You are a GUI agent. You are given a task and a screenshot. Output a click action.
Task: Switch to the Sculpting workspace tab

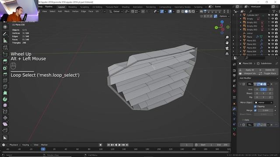pyautogui.click(x=84, y=7)
